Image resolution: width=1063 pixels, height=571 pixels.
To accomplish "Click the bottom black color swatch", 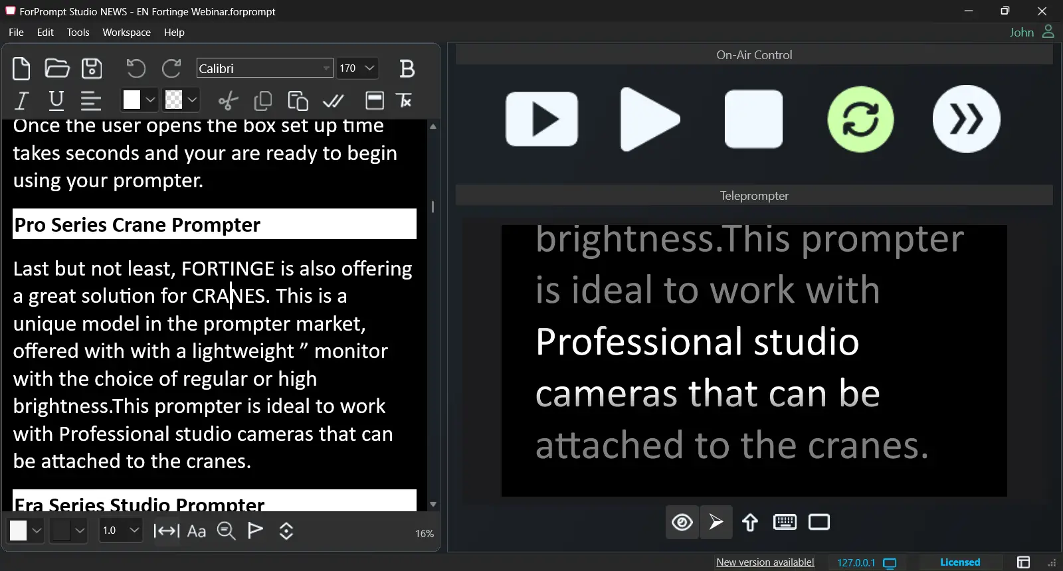I will click(61, 530).
